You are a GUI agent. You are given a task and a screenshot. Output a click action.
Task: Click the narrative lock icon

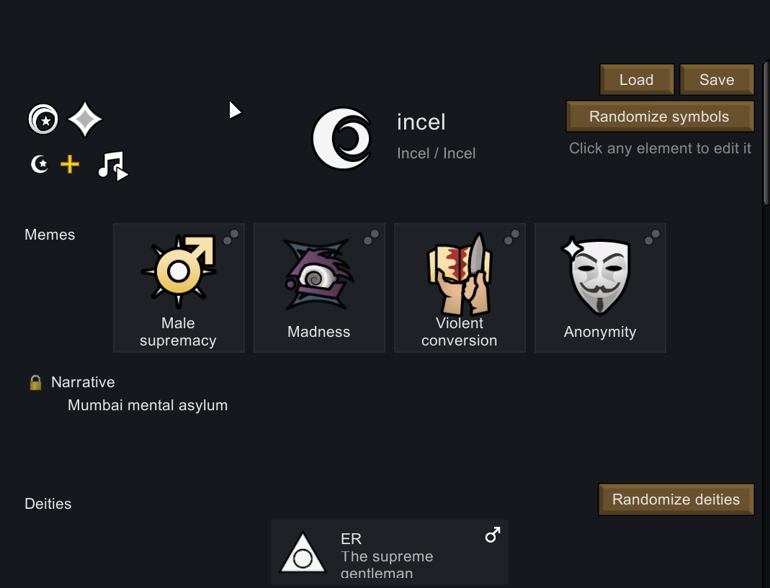pyautogui.click(x=35, y=383)
